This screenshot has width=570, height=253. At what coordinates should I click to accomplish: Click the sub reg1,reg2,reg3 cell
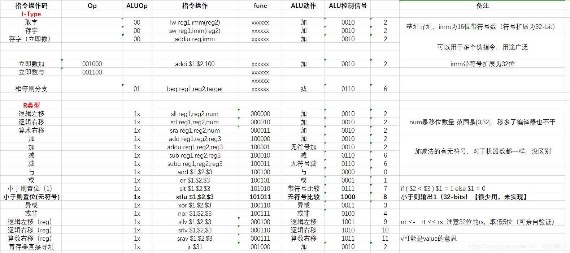point(195,155)
